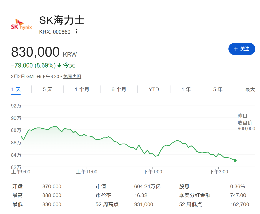Click the 52 周高点 value 931,000
Viewport: 260px width, 214px height.
[143, 204]
